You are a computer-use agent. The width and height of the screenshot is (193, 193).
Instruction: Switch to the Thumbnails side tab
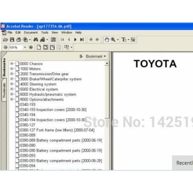pyautogui.click(x=4, y=90)
